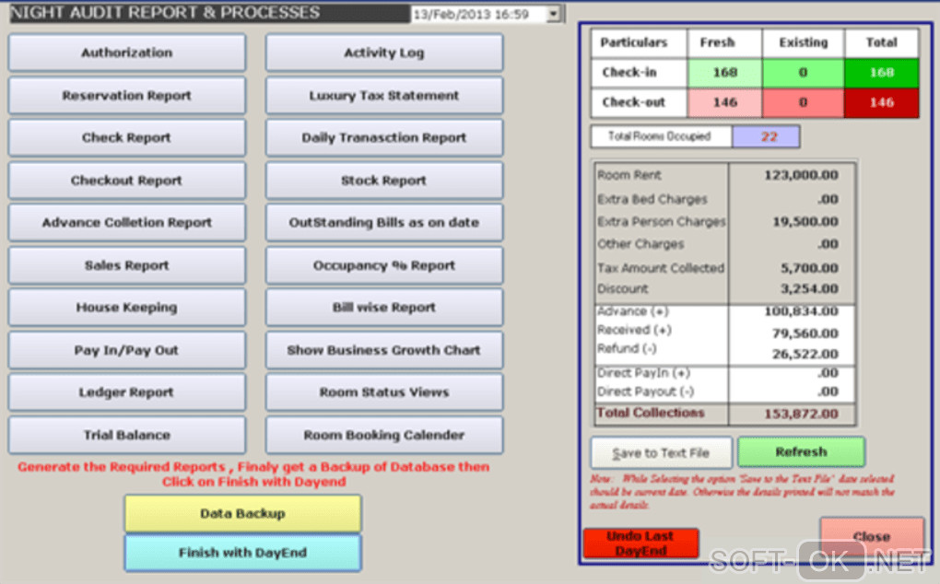Open Luxury Tax Statement

click(384, 96)
